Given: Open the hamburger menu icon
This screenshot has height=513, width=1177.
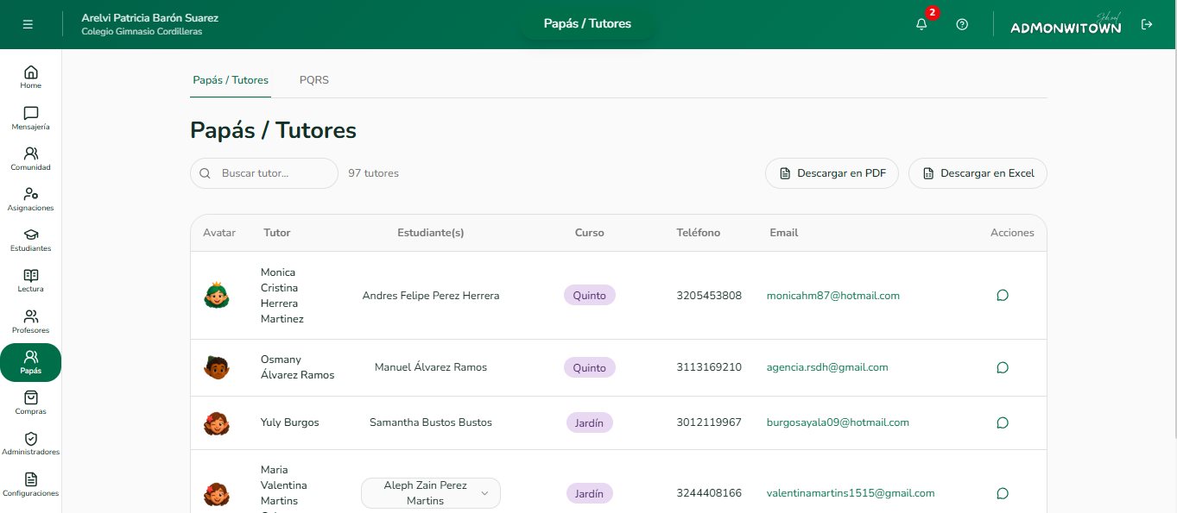Looking at the screenshot, I should (28, 24).
